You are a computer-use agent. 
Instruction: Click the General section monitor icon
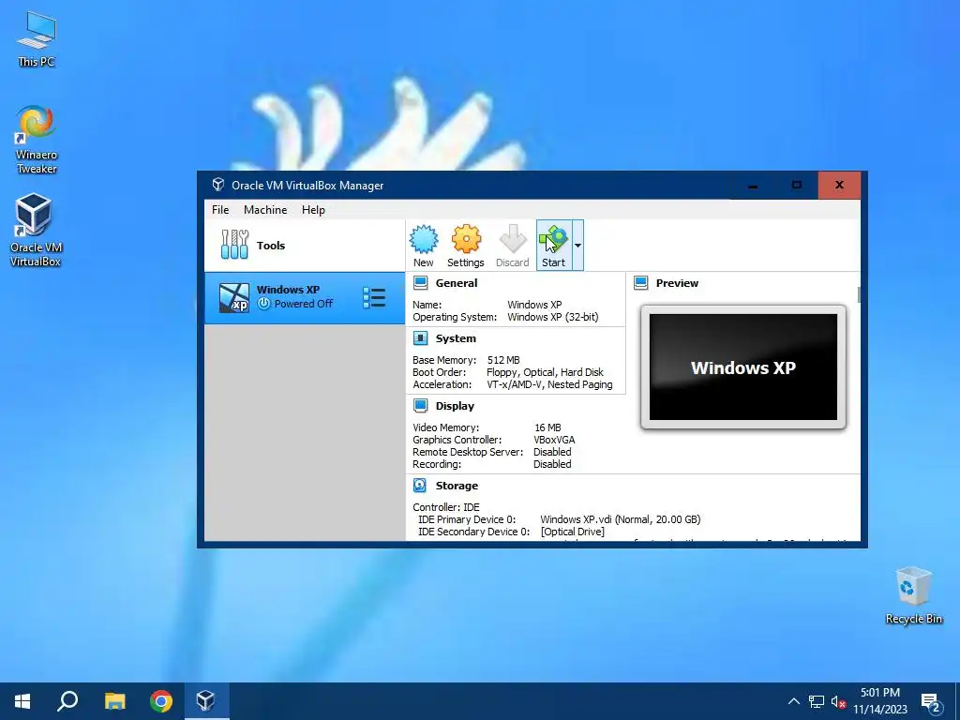click(x=420, y=283)
